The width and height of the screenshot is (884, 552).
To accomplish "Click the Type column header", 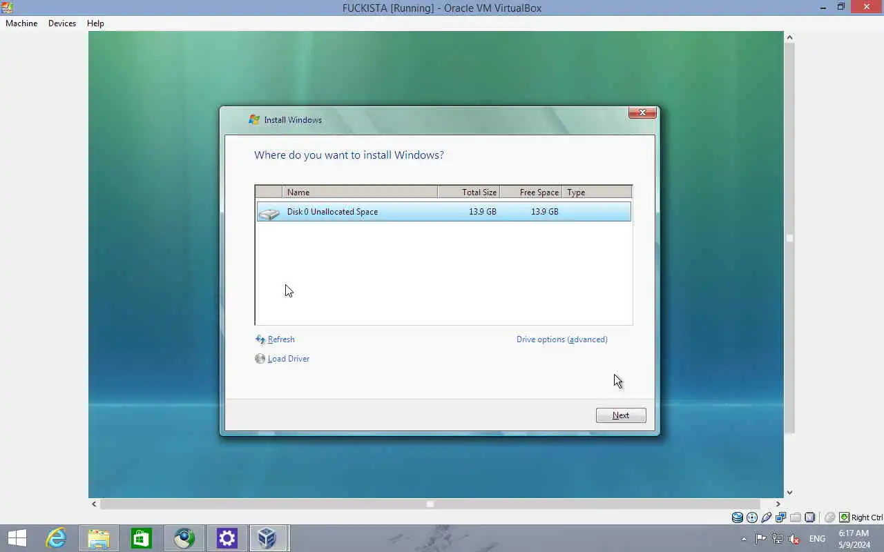I will pos(597,193).
